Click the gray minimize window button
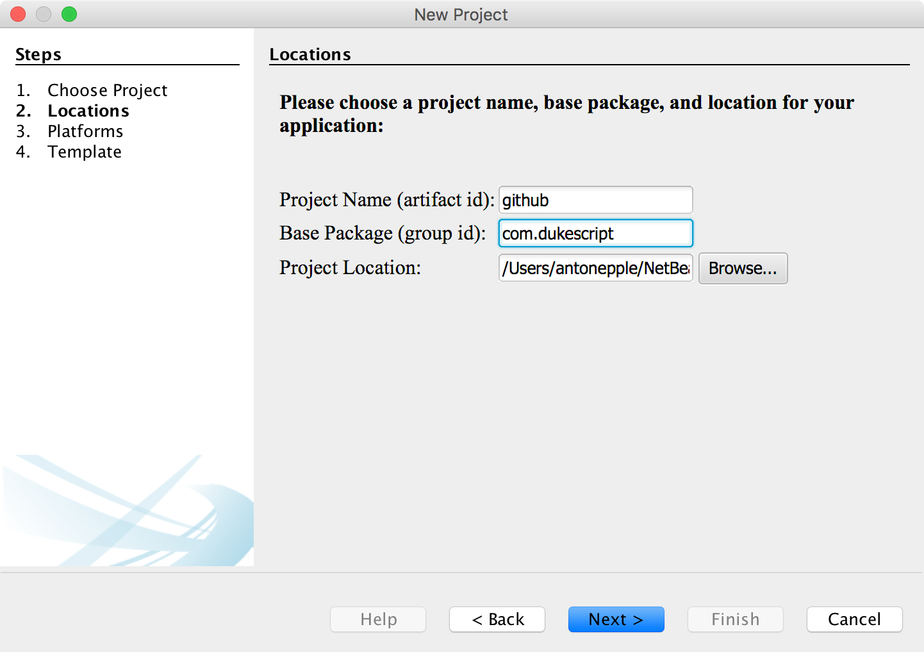Screen dimensions: 924x652 point(44,14)
